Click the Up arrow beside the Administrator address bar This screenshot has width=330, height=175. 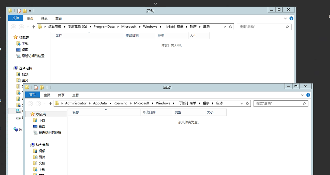51,103
